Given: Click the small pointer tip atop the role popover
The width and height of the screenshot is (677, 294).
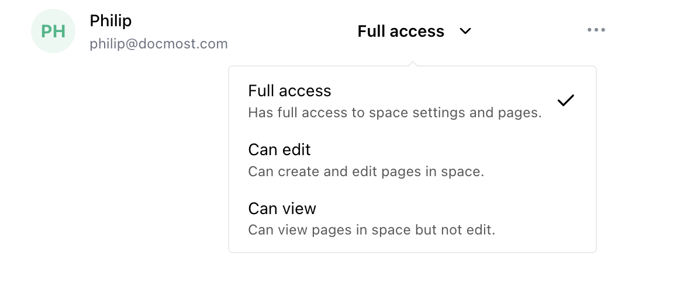Looking at the screenshot, I should [x=413, y=63].
